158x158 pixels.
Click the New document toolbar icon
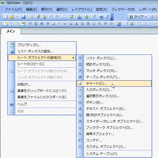6,17
